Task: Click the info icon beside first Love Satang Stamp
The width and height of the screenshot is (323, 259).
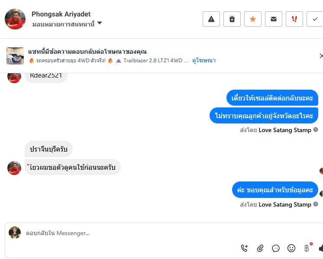Action: click(316, 129)
